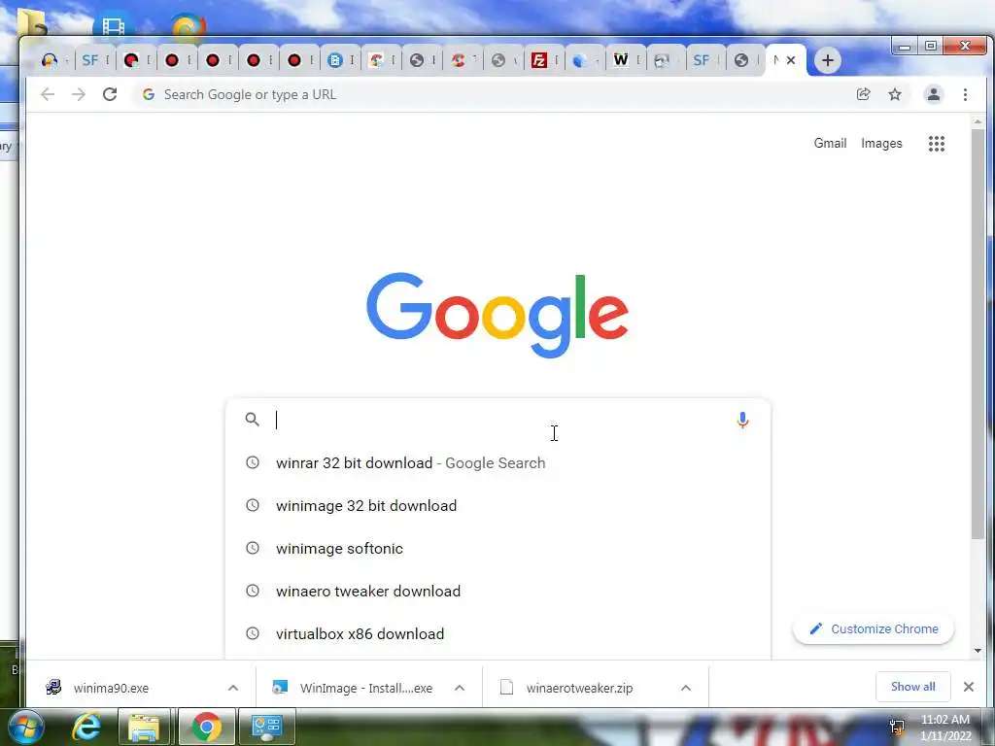The image size is (995, 746).
Task: Reload the page
Action: 110,94
